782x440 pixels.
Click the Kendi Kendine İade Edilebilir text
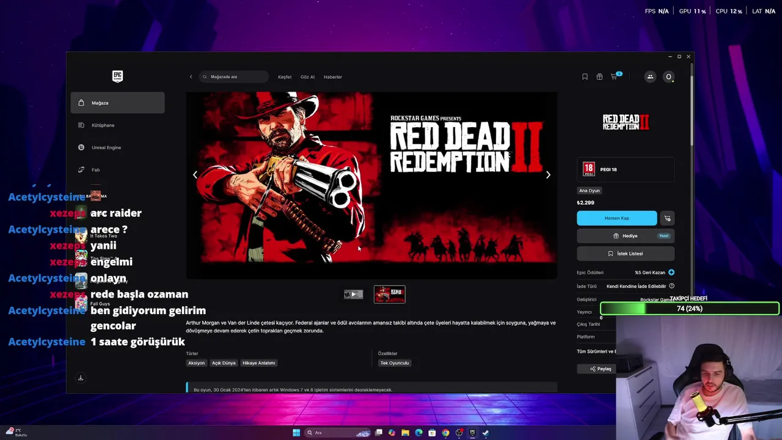pyautogui.click(x=636, y=286)
